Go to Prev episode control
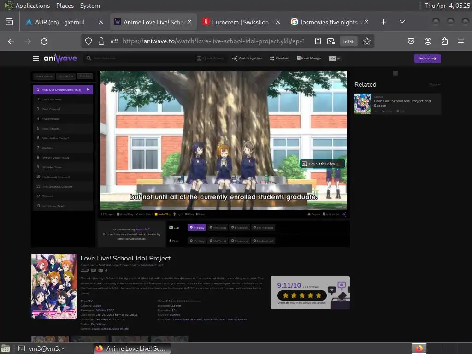The width and height of the screenshot is (472, 354). pos(189,214)
